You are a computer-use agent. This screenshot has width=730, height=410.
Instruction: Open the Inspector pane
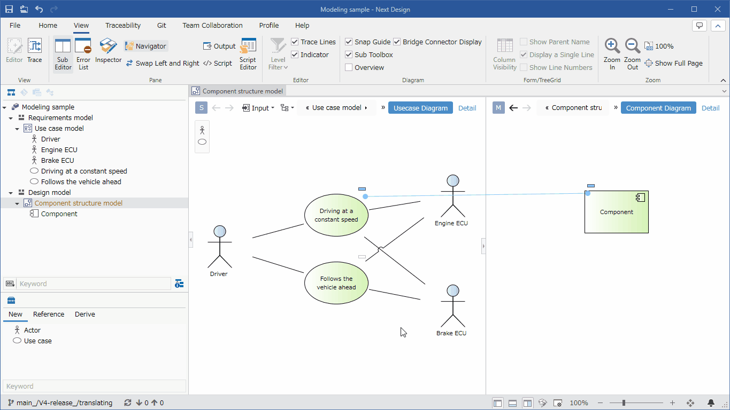click(109, 51)
